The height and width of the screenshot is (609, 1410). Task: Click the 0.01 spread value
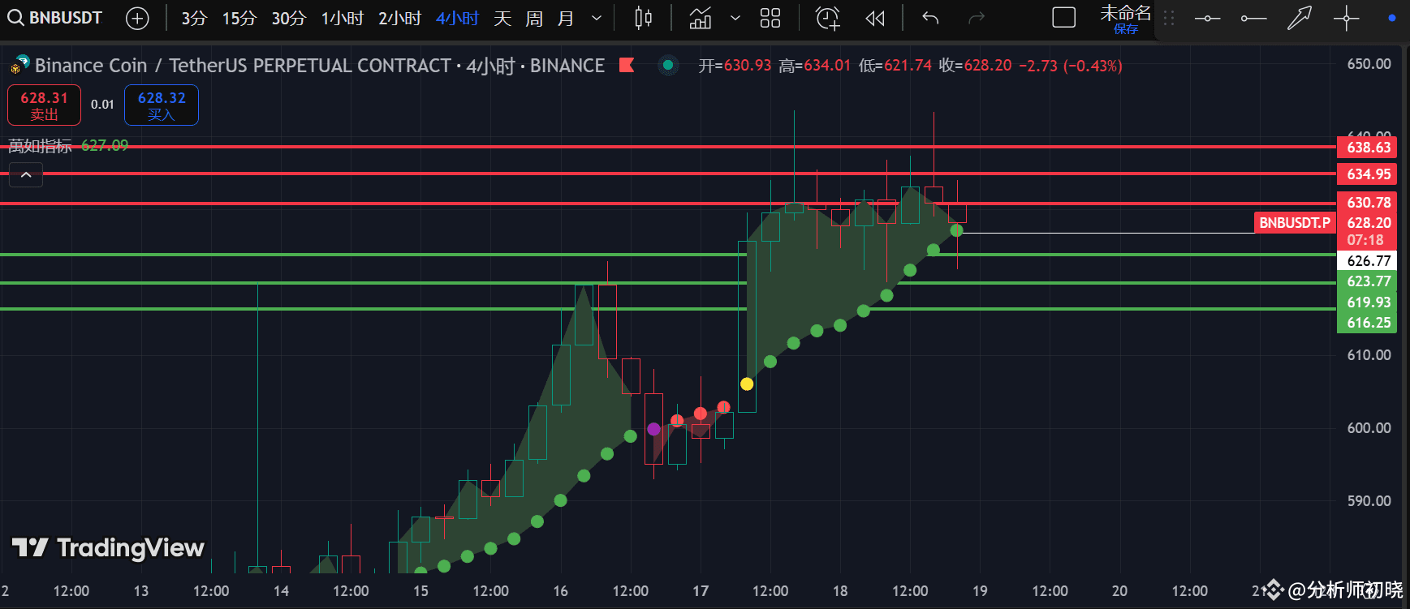click(102, 105)
